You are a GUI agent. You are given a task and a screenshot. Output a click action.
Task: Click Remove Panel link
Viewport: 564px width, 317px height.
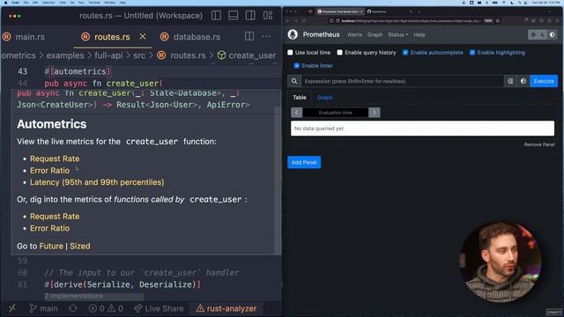(x=539, y=144)
